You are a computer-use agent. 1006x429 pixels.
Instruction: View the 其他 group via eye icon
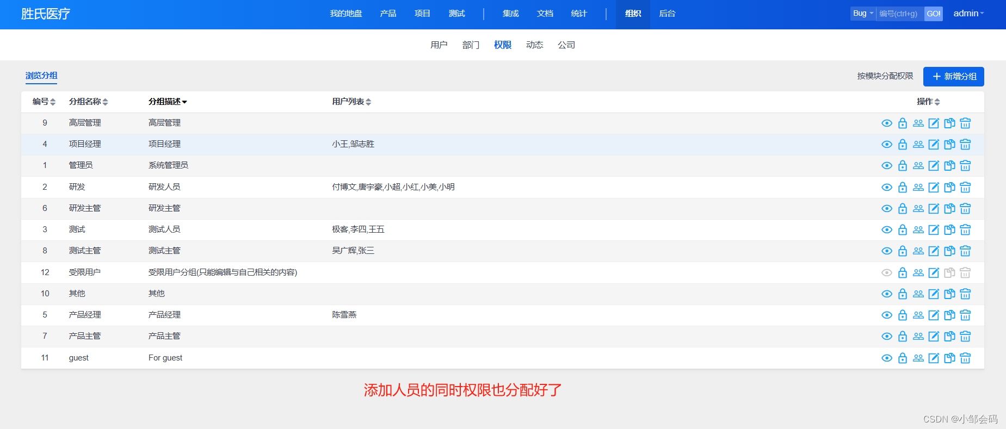coord(887,294)
